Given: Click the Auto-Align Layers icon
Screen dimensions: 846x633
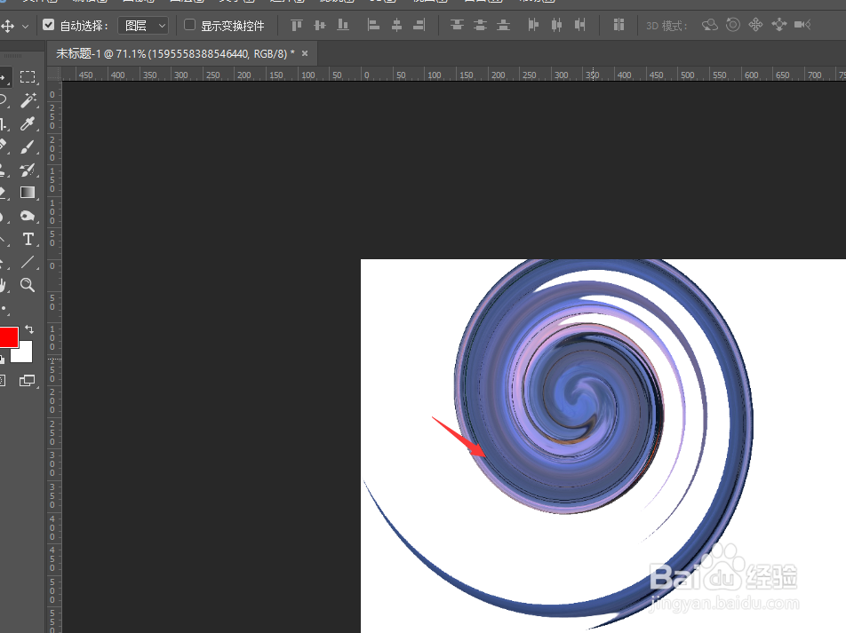Looking at the screenshot, I should coord(619,25).
